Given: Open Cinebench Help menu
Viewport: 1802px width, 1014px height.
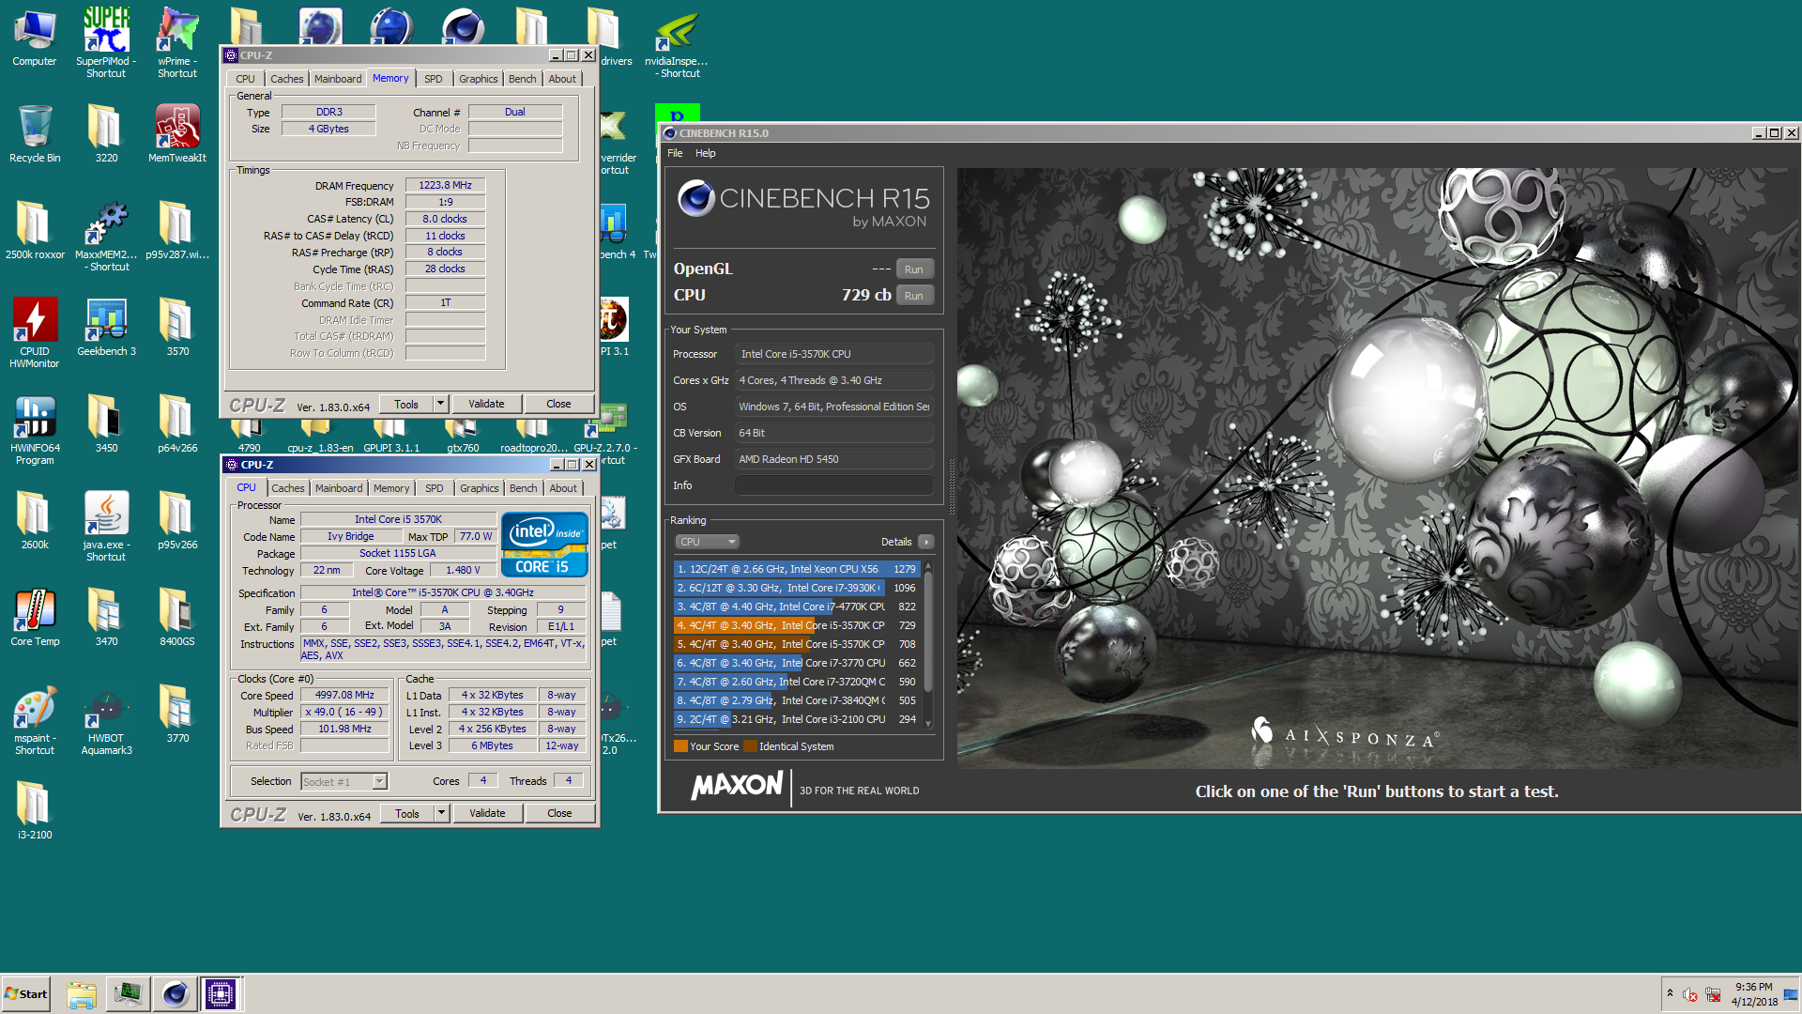Looking at the screenshot, I should pos(705,153).
